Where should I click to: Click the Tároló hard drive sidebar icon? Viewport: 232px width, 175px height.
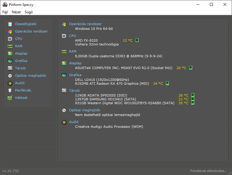pyautogui.click(x=10, y=68)
